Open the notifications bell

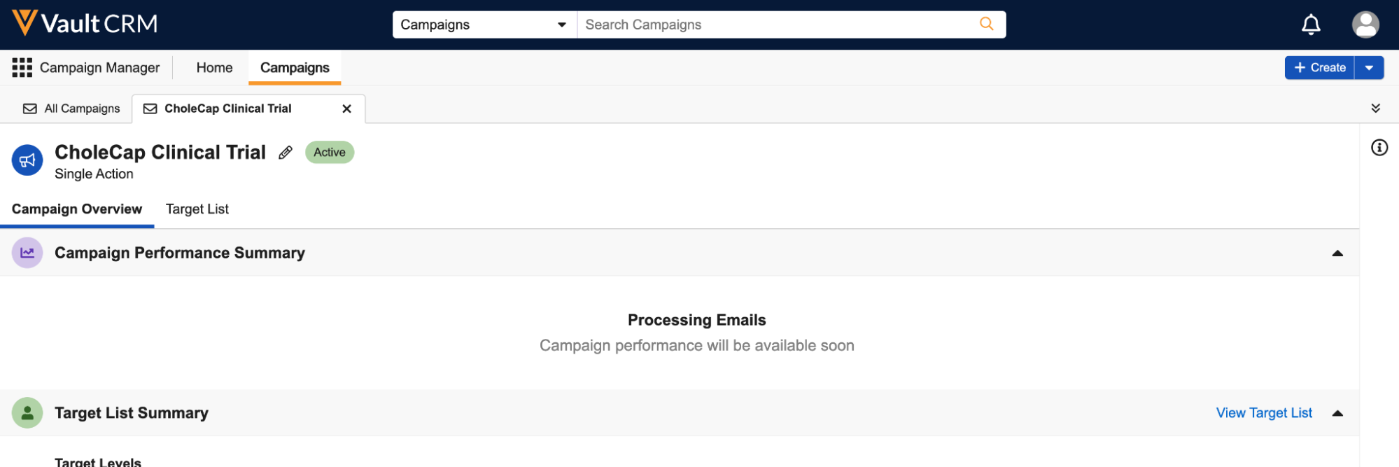[1310, 25]
